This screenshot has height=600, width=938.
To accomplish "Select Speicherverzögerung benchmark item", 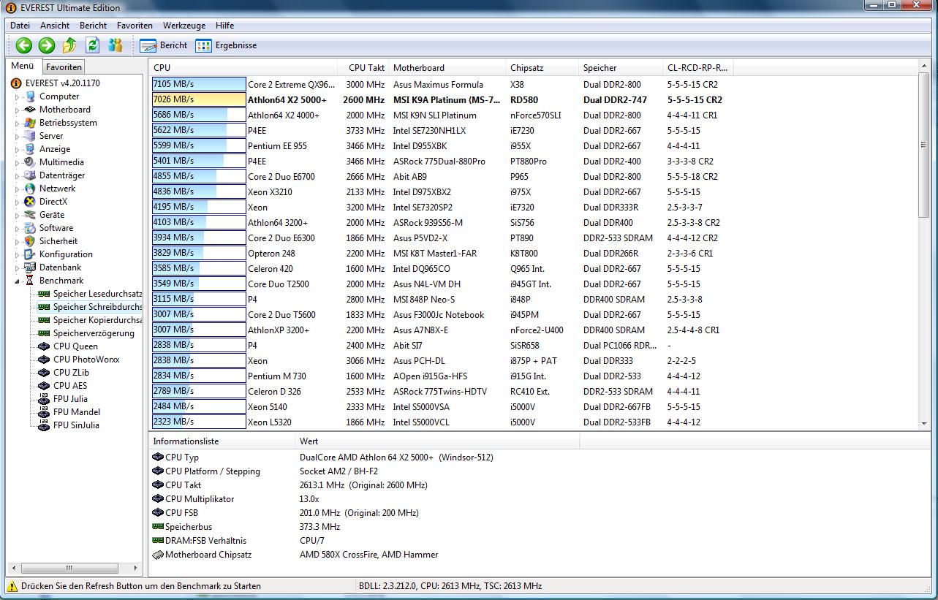I will click(x=94, y=333).
